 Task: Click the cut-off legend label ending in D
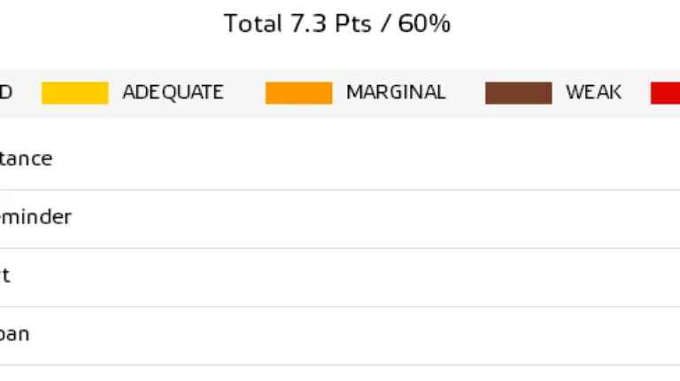[5, 93]
